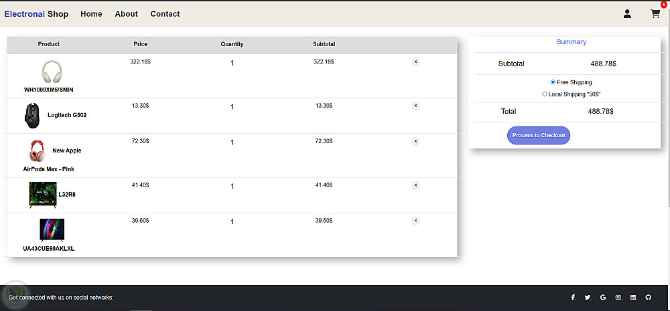Open the Twitter social icon
This screenshot has height=311, width=670.
[x=588, y=298]
